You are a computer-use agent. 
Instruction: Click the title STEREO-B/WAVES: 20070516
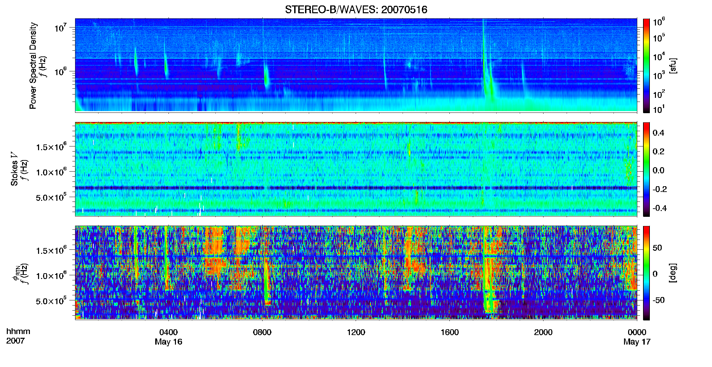tap(356, 10)
